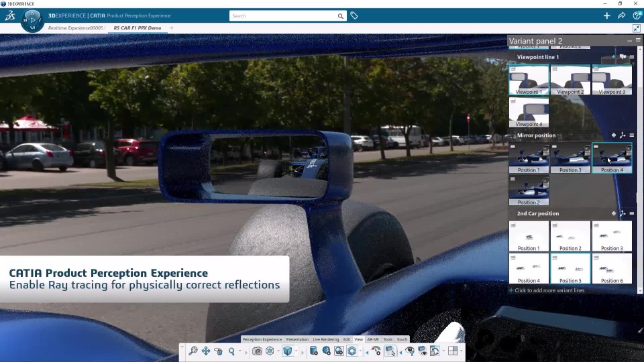The image size is (644, 362).
Task: Select Viewpoint 4 thumbnail
Action: [x=529, y=112]
